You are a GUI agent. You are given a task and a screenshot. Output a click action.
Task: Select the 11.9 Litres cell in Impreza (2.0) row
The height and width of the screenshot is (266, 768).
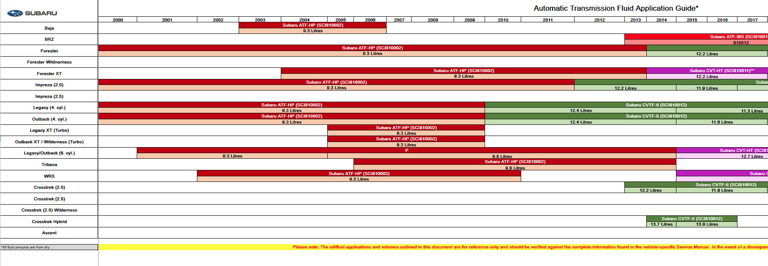[707, 88]
